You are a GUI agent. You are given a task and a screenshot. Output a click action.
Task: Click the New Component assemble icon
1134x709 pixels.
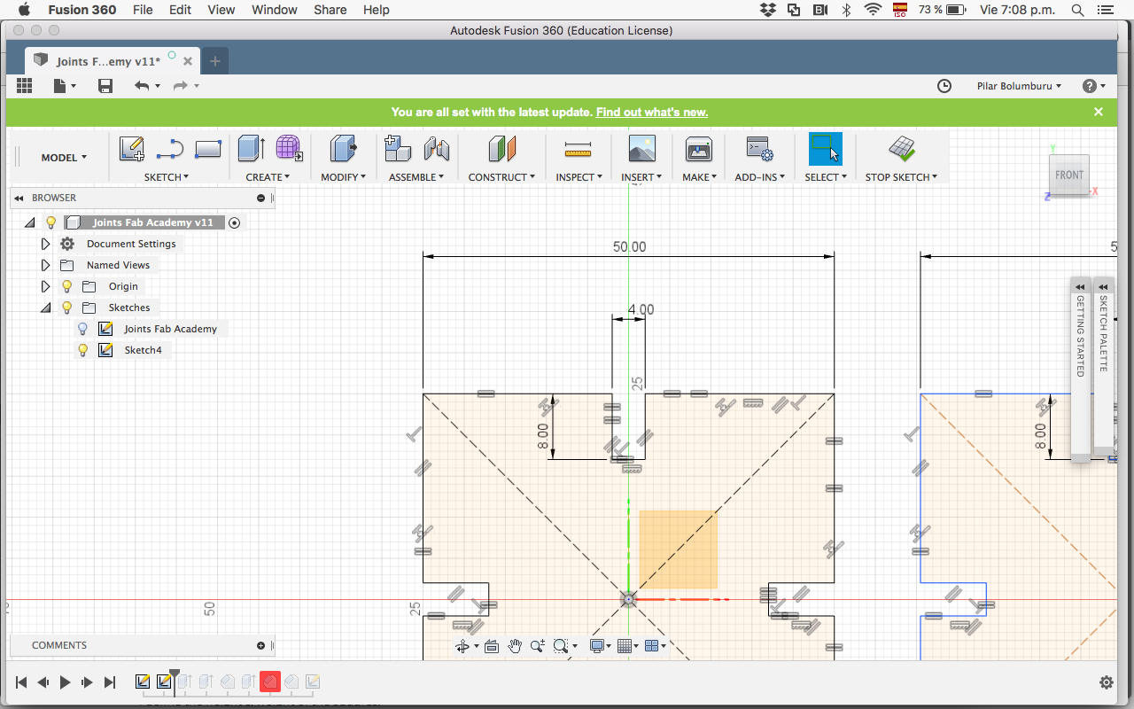point(398,148)
